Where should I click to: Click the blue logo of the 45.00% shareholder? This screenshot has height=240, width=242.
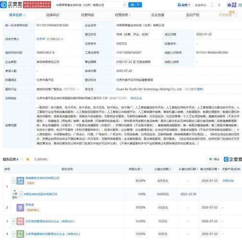coord(20,180)
